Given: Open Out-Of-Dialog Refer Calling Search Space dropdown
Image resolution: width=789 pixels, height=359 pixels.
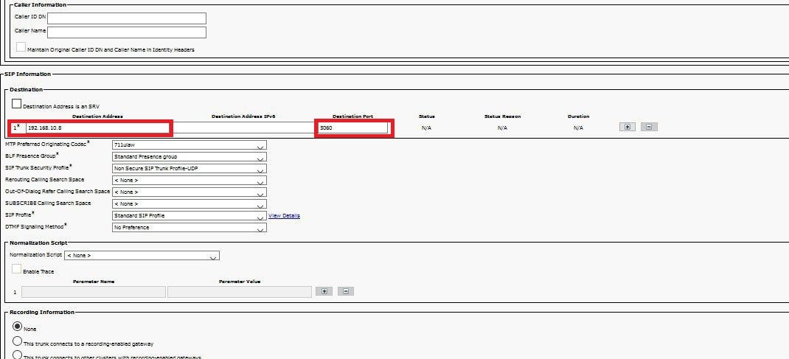Looking at the screenshot, I should 190,192.
